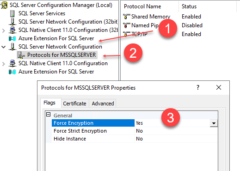The image size is (240, 171).
Task: Switch to the Certificate tab
Action: click(x=74, y=104)
